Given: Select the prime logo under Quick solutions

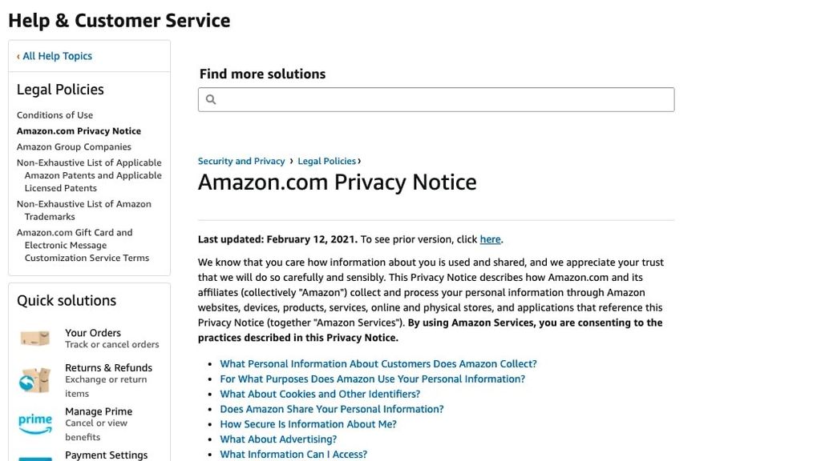Looking at the screenshot, I should (x=34, y=423).
